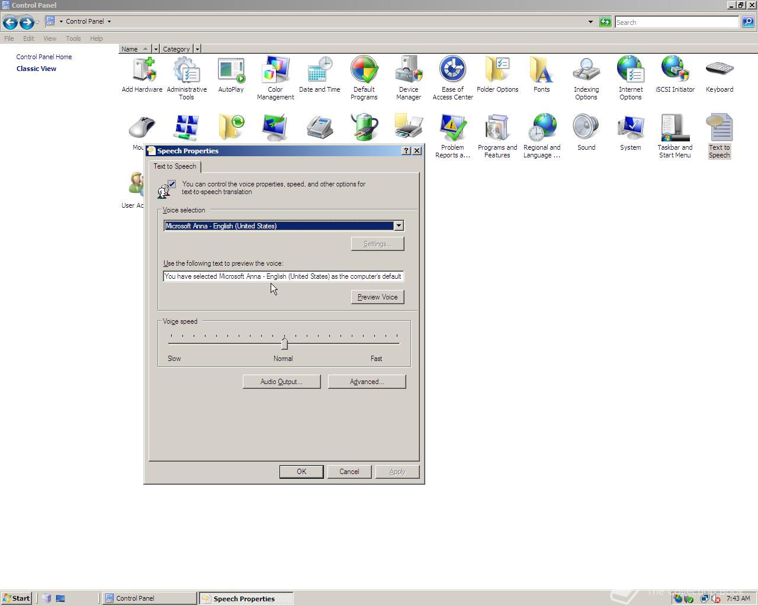758x606 pixels.
Task: Click the Start button
Action: [x=17, y=598]
